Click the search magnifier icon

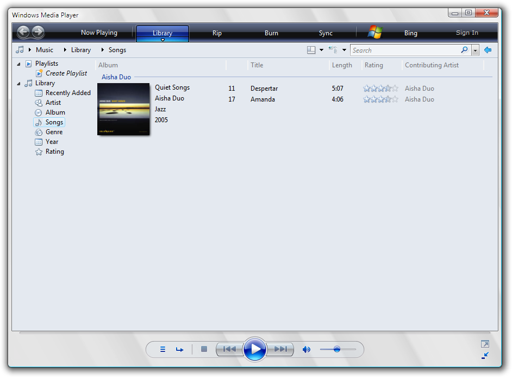pyautogui.click(x=464, y=50)
